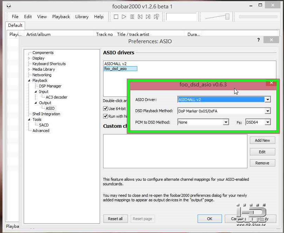The width and height of the screenshot is (284, 233).
Task: Open the ASIO Driver dropdown
Action: [x=268, y=99]
